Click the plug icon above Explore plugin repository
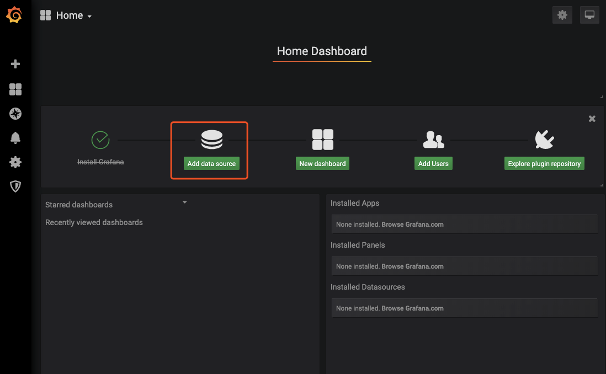This screenshot has width=606, height=374. (544, 140)
